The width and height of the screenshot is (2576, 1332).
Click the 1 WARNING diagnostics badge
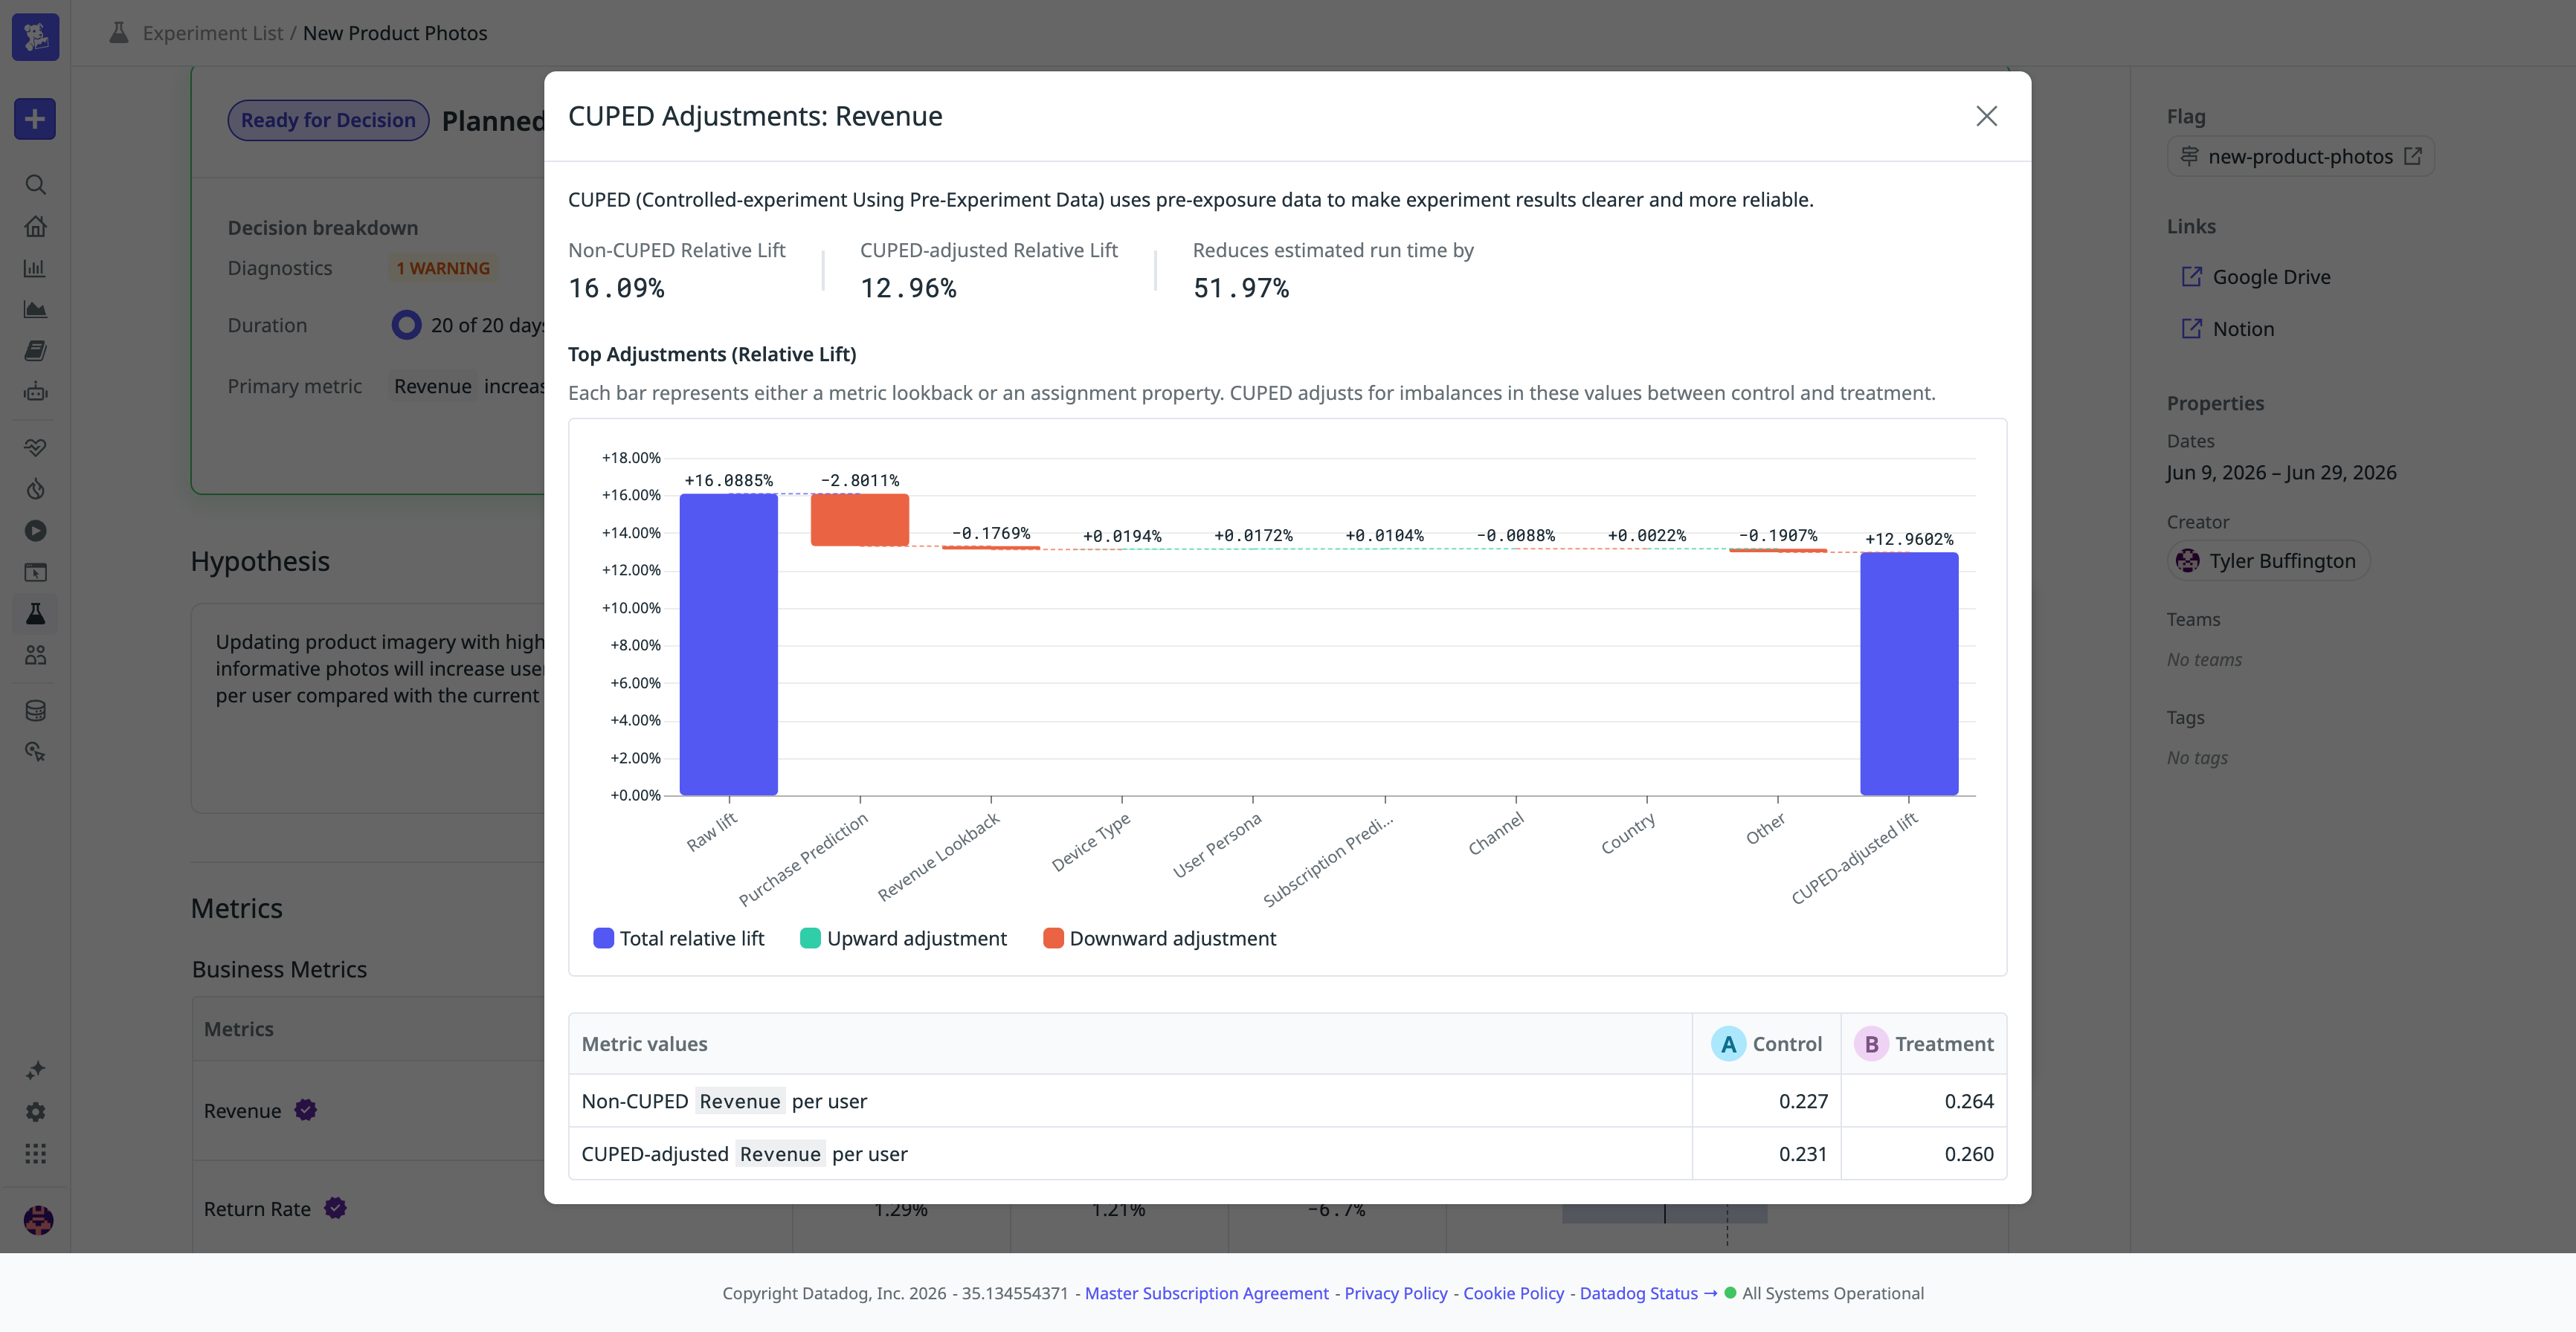coord(443,268)
